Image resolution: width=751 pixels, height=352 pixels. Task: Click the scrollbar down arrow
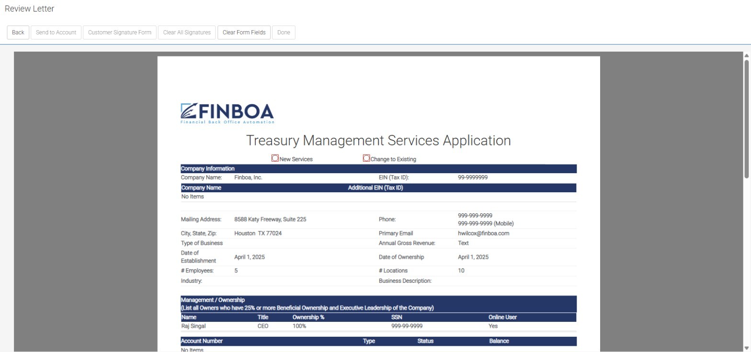pyautogui.click(x=746, y=348)
